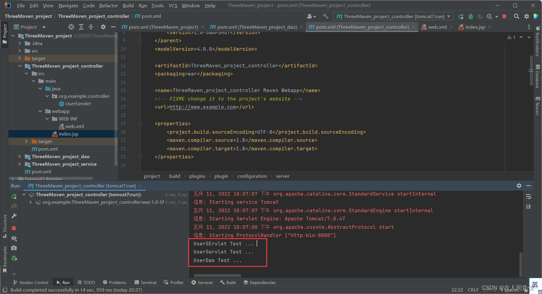Click the Debug bug icon in toolbar
Image resolution: width=542 pixels, height=294 pixels.
coord(470,16)
